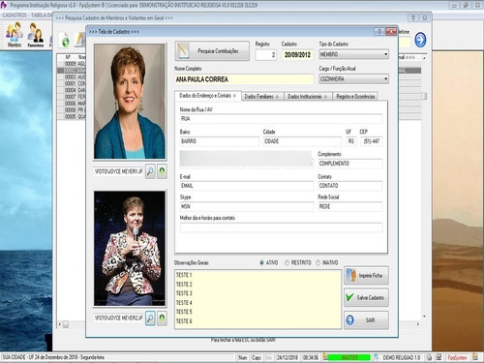
Task: Click the green arrow document icon in search window
Action: pyautogui.click(x=65, y=40)
